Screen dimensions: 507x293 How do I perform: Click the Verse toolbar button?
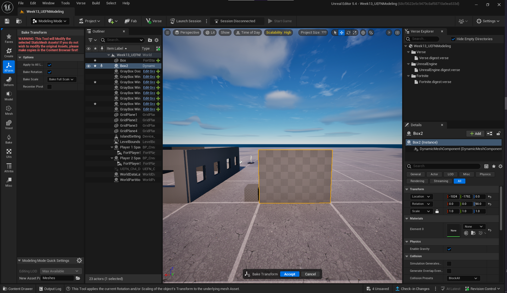(154, 21)
